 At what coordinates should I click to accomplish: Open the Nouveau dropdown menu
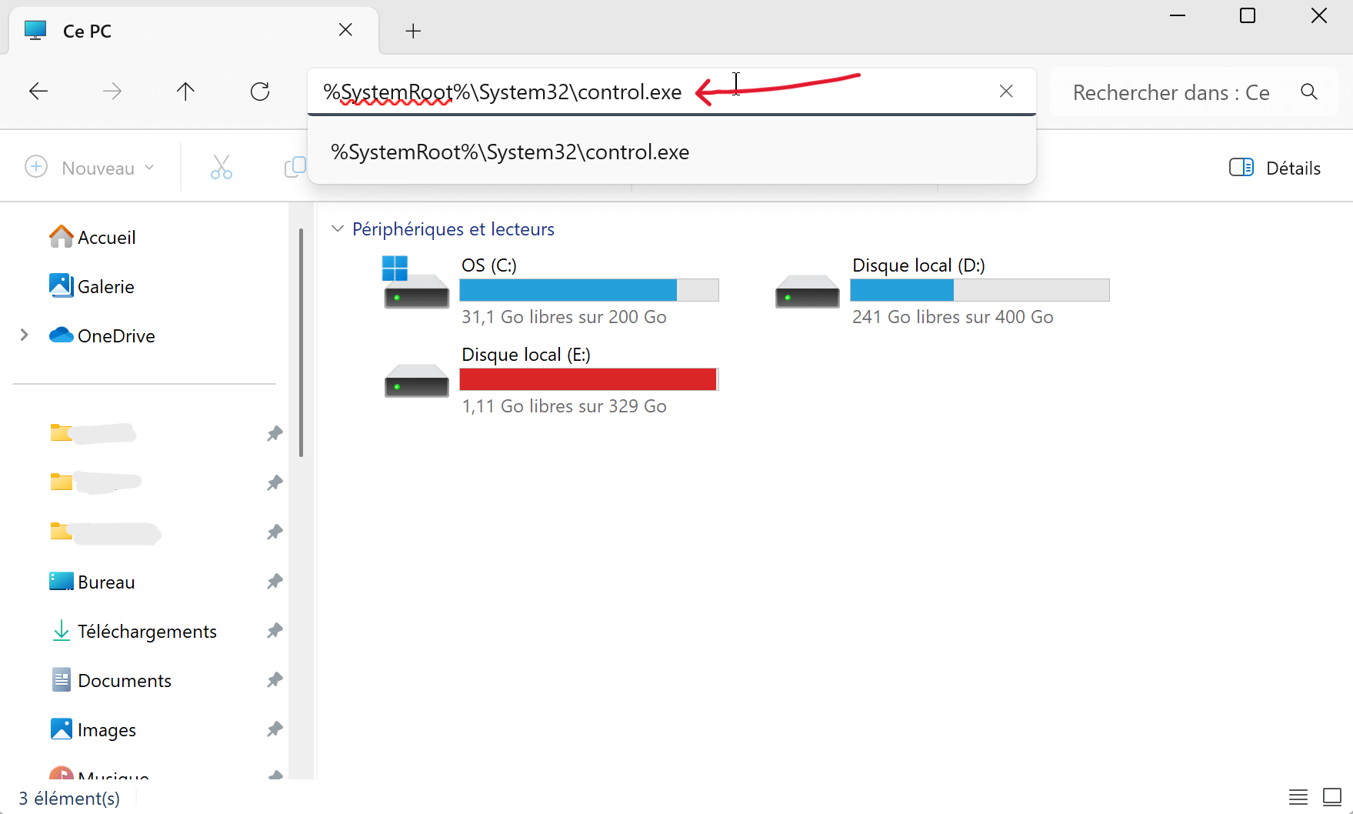tap(90, 168)
